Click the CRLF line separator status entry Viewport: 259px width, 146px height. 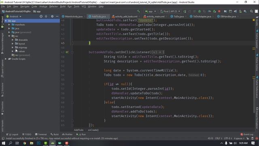tap(219, 138)
